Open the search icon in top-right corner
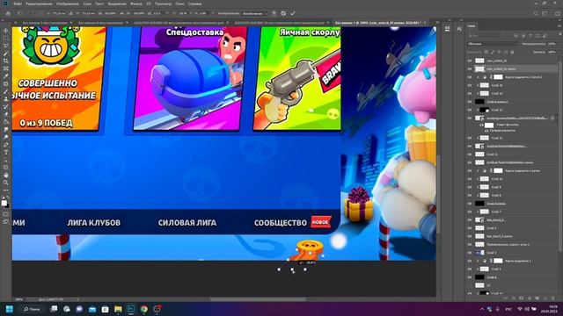 pyautogui.click(x=536, y=13)
